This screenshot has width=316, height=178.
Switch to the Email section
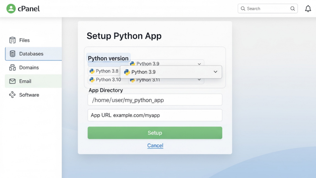tap(26, 81)
